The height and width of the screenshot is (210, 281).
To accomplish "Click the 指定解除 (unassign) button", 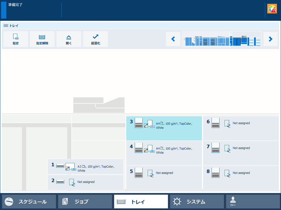I will 42,39.
